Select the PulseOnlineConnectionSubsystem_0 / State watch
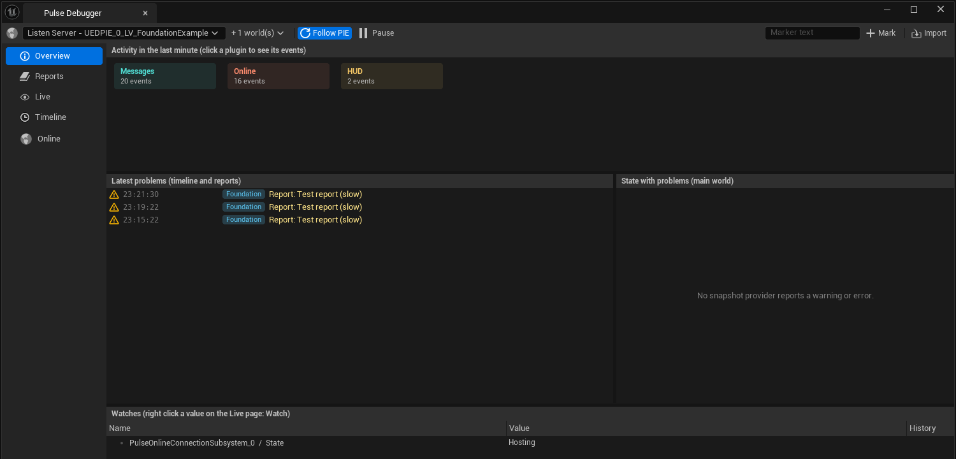Screen dimensions: 956x459 (x=206, y=443)
